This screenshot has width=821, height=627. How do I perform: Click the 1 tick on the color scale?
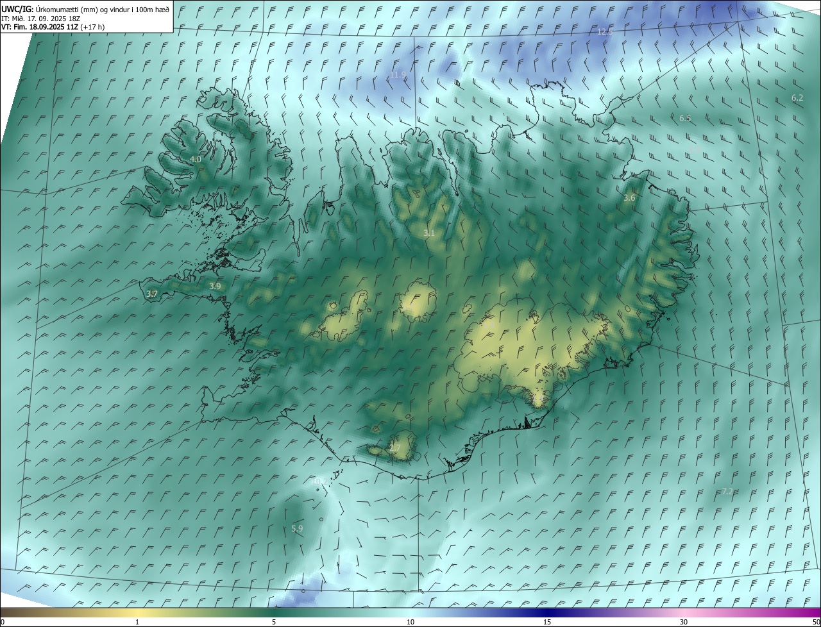137,622
